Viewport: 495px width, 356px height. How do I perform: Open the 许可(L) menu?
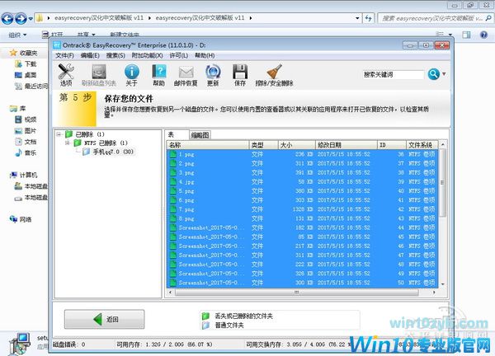[179, 55]
